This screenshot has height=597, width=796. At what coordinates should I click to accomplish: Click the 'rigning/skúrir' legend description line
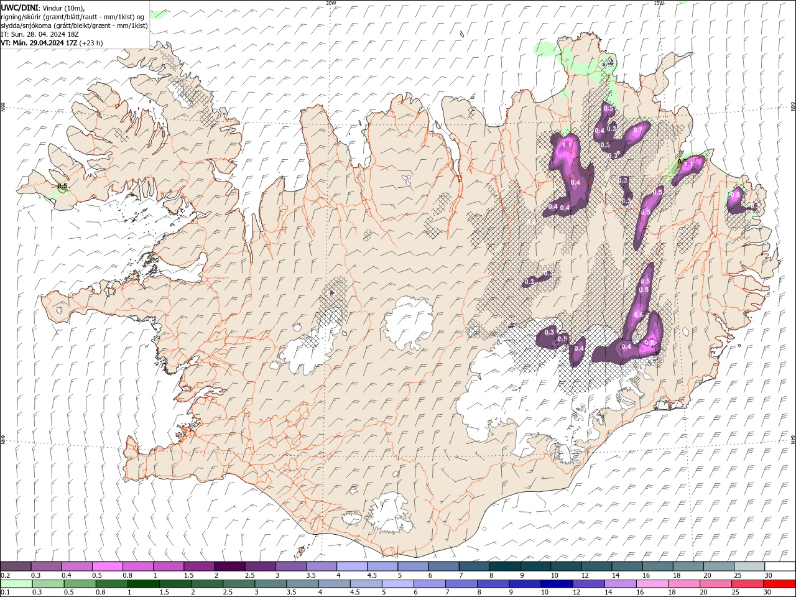click(73, 16)
